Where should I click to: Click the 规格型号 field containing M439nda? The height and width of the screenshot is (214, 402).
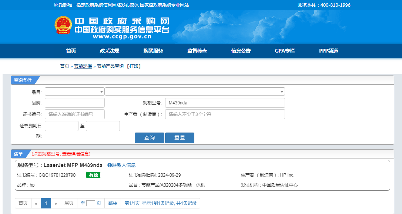click(x=225, y=103)
